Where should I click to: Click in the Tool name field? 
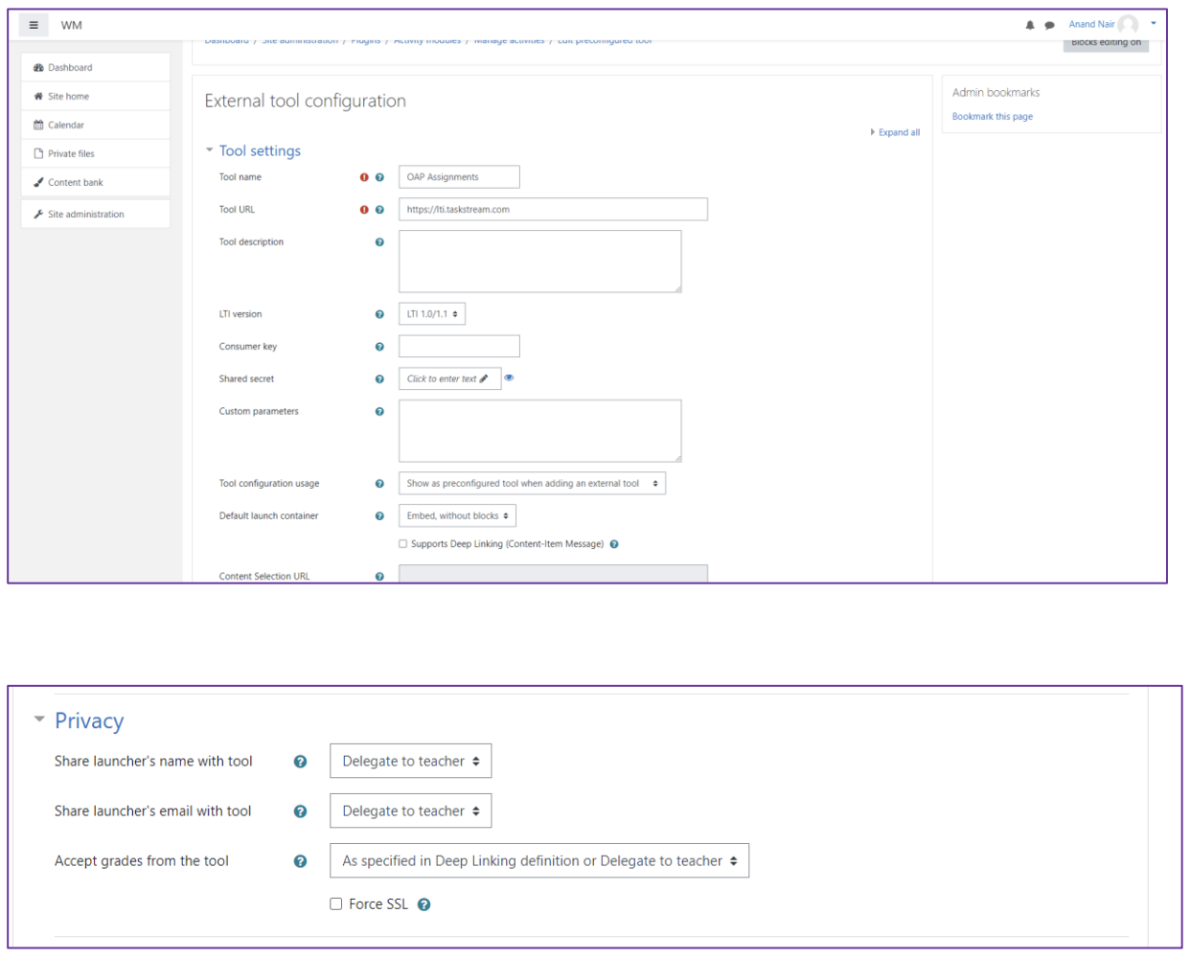459,177
